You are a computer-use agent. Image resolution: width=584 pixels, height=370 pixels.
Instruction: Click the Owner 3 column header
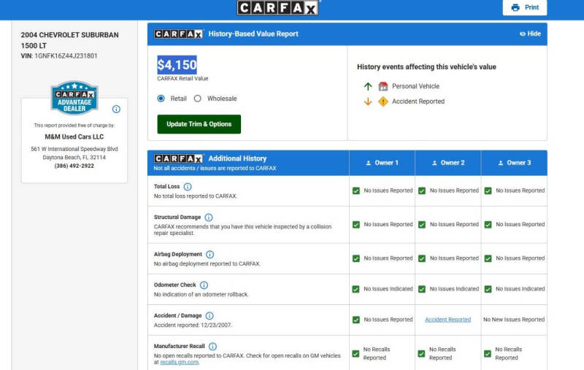click(x=515, y=163)
